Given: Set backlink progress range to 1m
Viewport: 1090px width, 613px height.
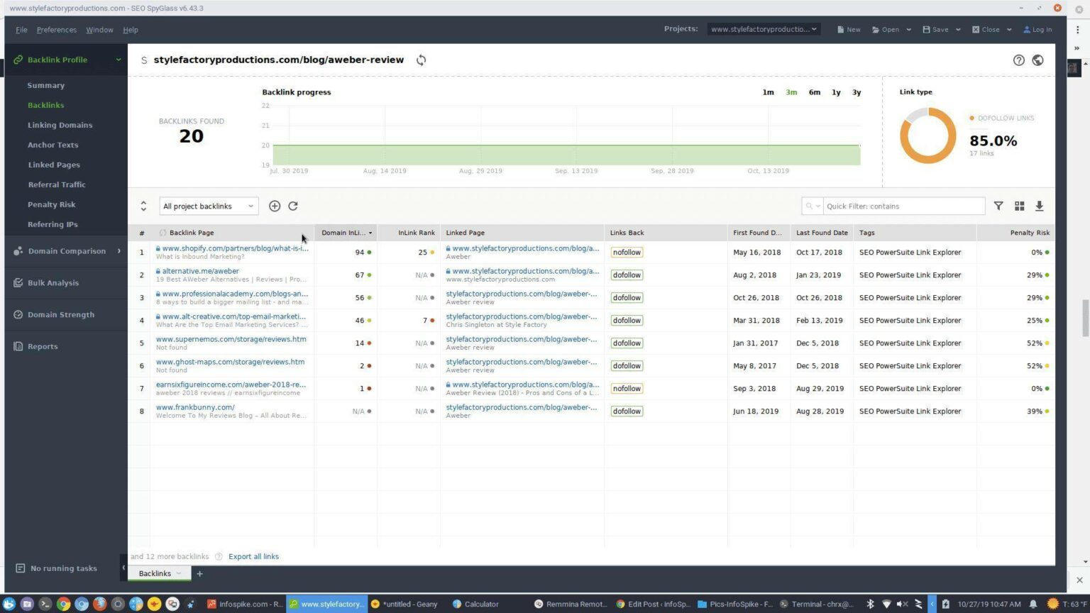Looking at the screenshot, I should tap(768, 92).
